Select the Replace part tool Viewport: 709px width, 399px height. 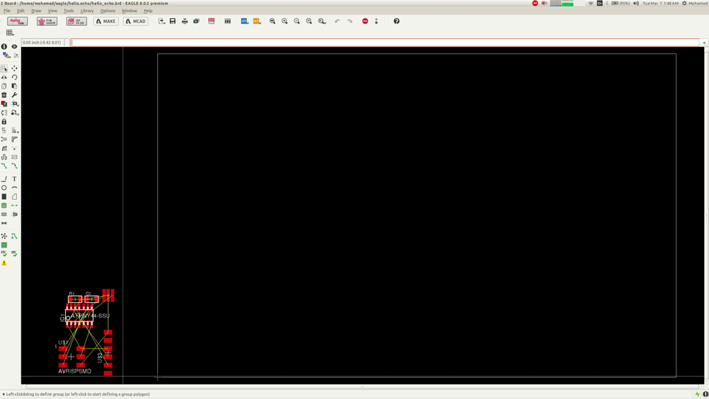tap(4, 104)
